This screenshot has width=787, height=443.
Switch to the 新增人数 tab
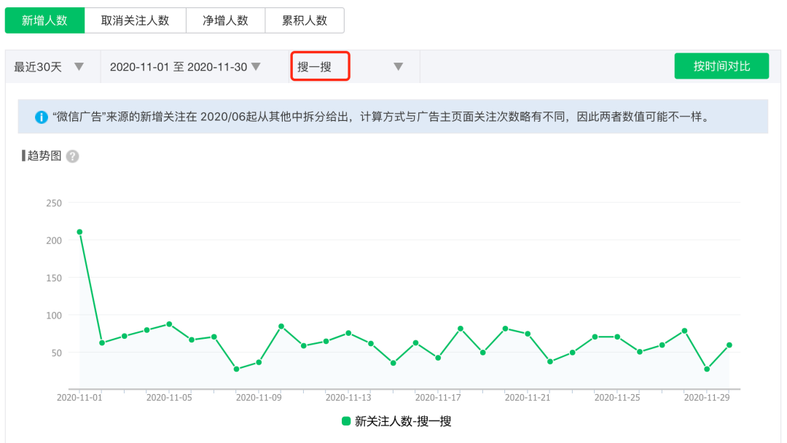[44, 20]
